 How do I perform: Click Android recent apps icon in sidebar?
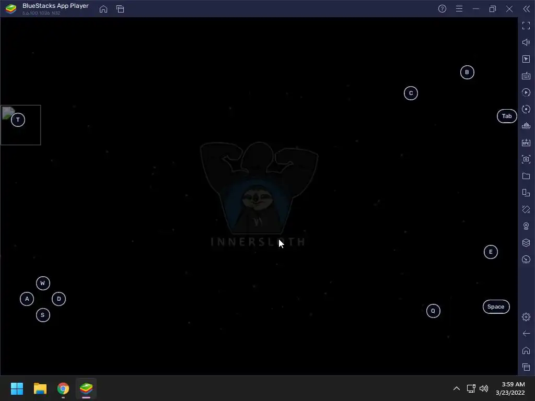(526, 367)
